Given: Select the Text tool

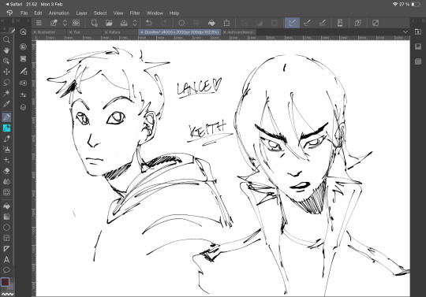Looking at the screenshot, I should click(6, 259).
